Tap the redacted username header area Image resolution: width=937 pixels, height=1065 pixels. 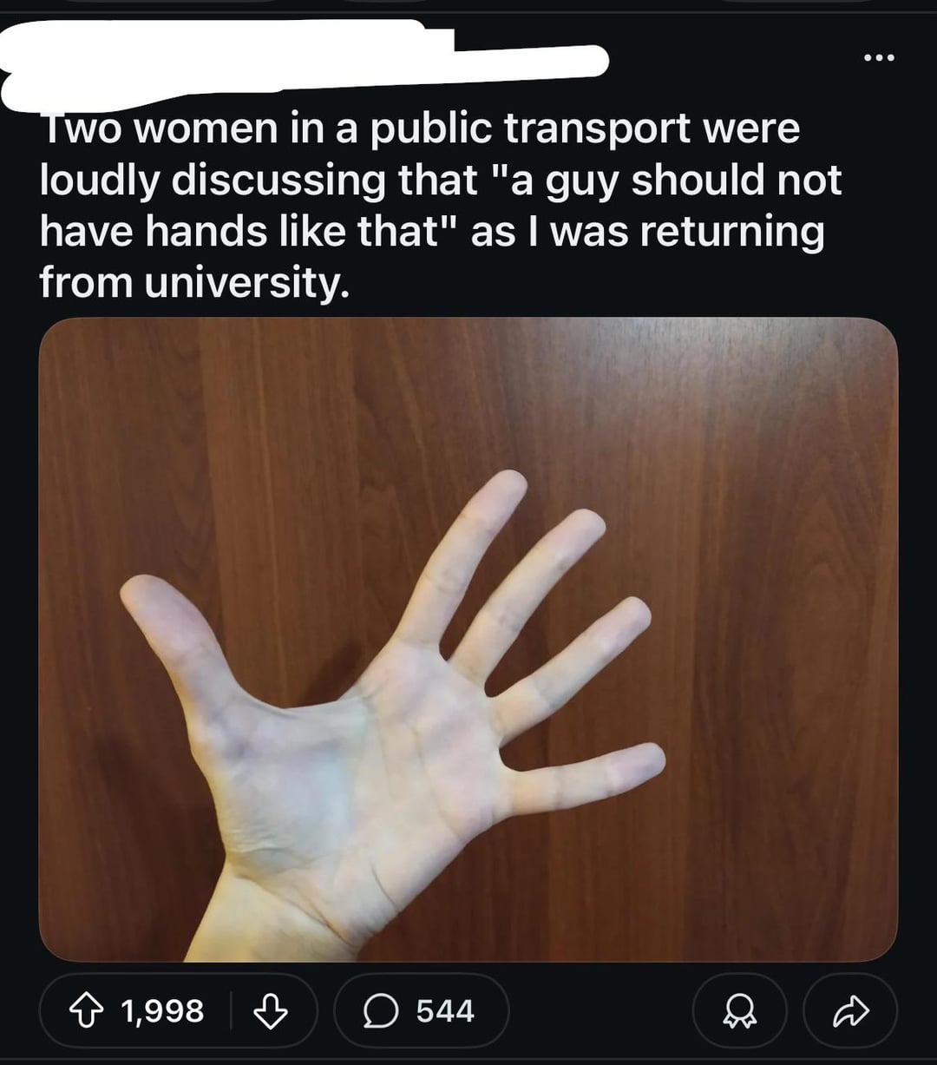click(x=304, y=61)
